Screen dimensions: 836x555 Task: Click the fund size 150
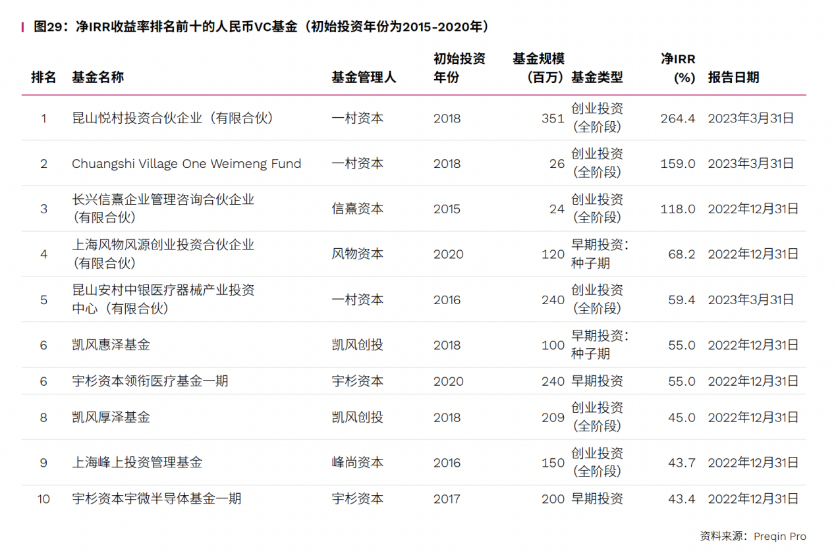[553, 463]
